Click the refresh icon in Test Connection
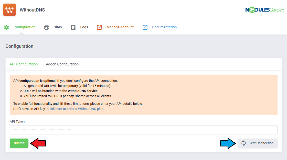 pos(243,143)
